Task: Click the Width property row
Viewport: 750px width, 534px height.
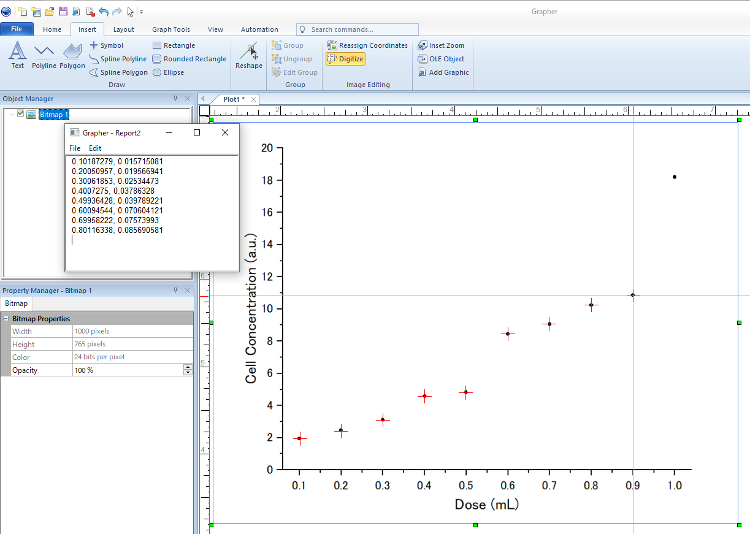Action: [97, 331]
